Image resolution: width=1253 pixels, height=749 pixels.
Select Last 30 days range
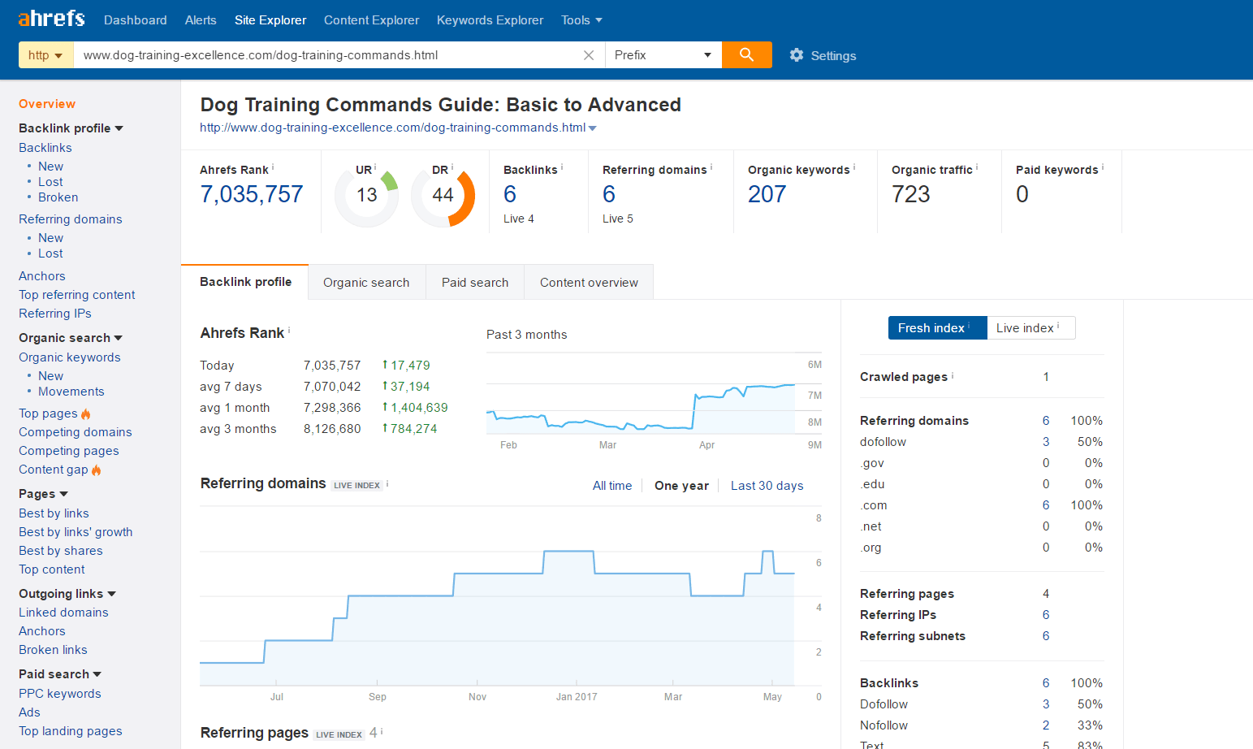(767, 486)
